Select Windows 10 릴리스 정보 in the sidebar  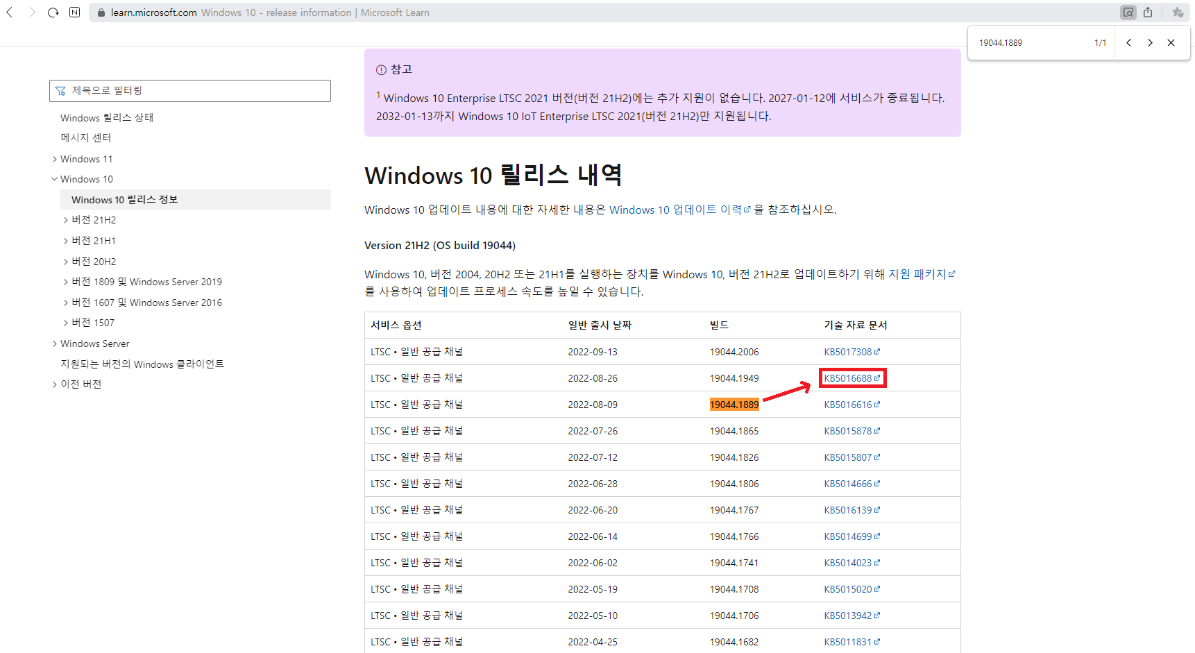(x=125, y=200)
